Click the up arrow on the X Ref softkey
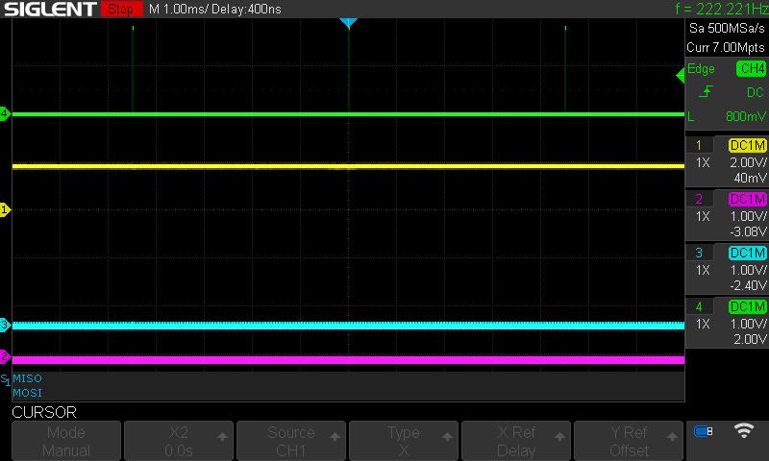769x461 pixels. [559, 436]
